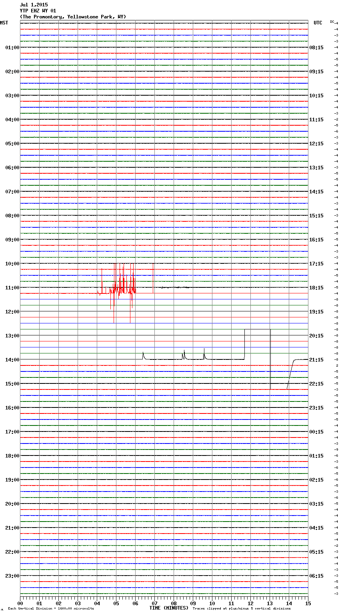
Task: Click minute tick label 00 on time axis
Action: tap(20, 603)
